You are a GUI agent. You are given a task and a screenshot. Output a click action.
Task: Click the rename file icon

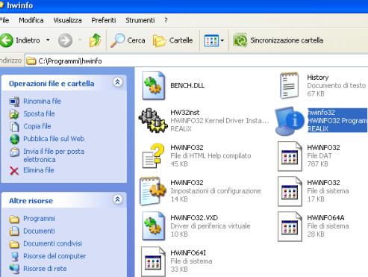(14, 102)
